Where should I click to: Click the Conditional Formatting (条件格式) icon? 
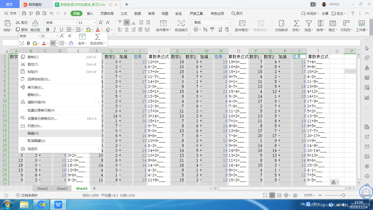[x=242, y=23]
